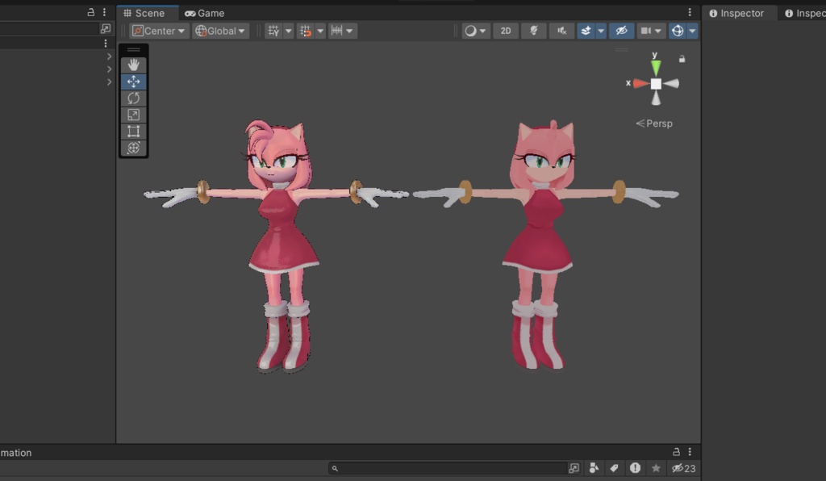The width and height of the screenshot is (826, 481).
Task: Switch the Scene view to 2D mode
Action: point(506,30)
